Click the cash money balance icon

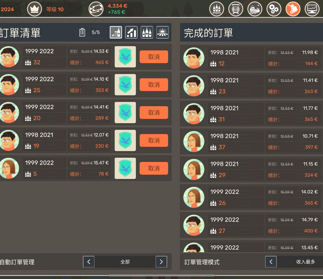tap(96, 9)
